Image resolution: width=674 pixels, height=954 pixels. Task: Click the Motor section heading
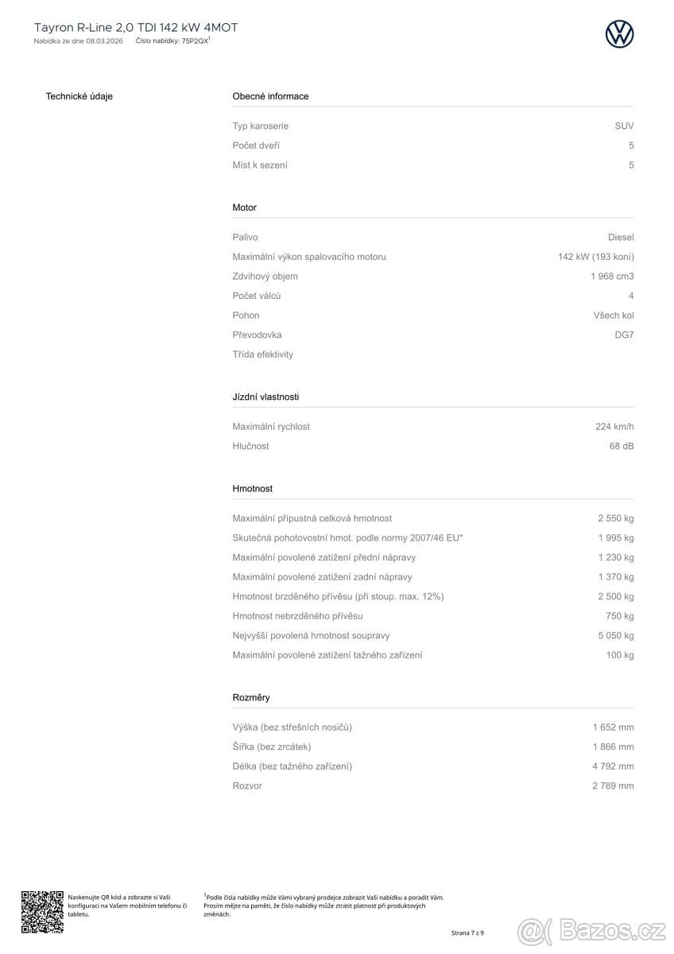pos(244,207)
